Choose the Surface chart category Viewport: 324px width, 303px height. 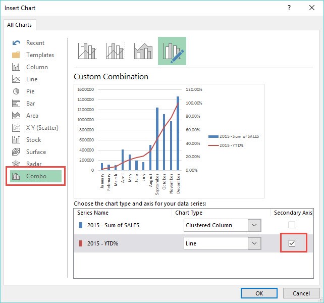coord(36,152)
